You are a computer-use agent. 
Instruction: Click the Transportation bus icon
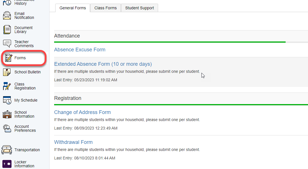(7, 150)
